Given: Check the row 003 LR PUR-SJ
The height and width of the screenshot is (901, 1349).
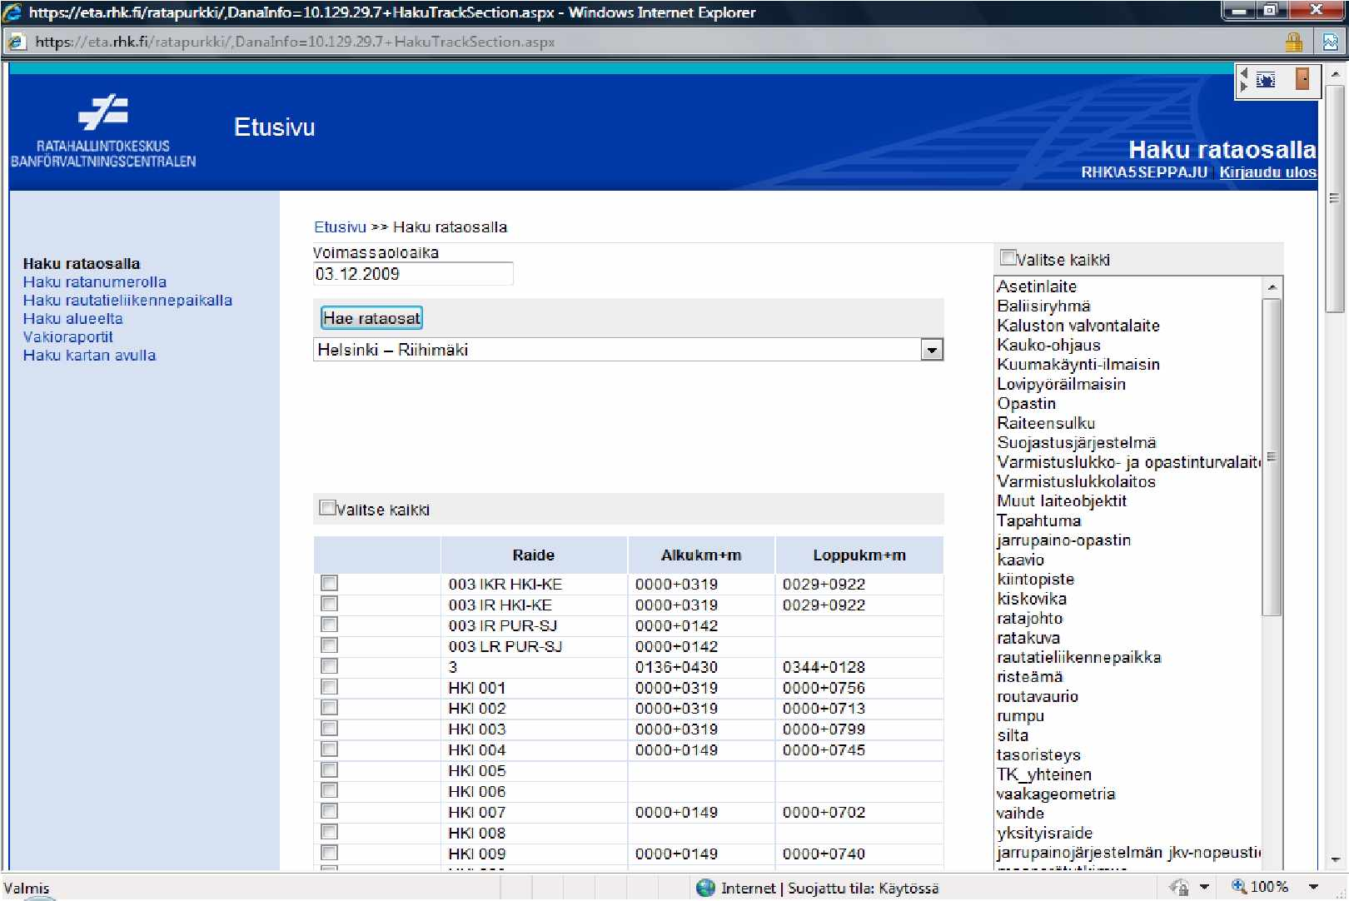Looking at the screenshot, I should [329, 645].
